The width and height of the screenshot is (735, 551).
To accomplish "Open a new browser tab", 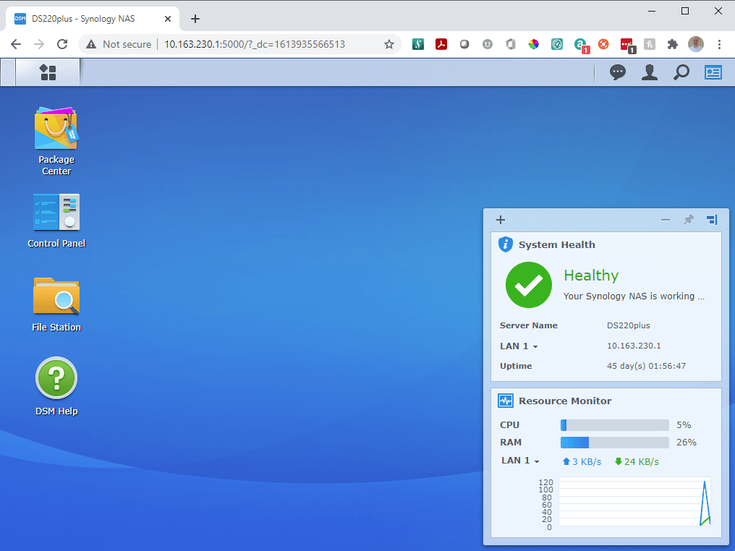I will coord(195,19).
